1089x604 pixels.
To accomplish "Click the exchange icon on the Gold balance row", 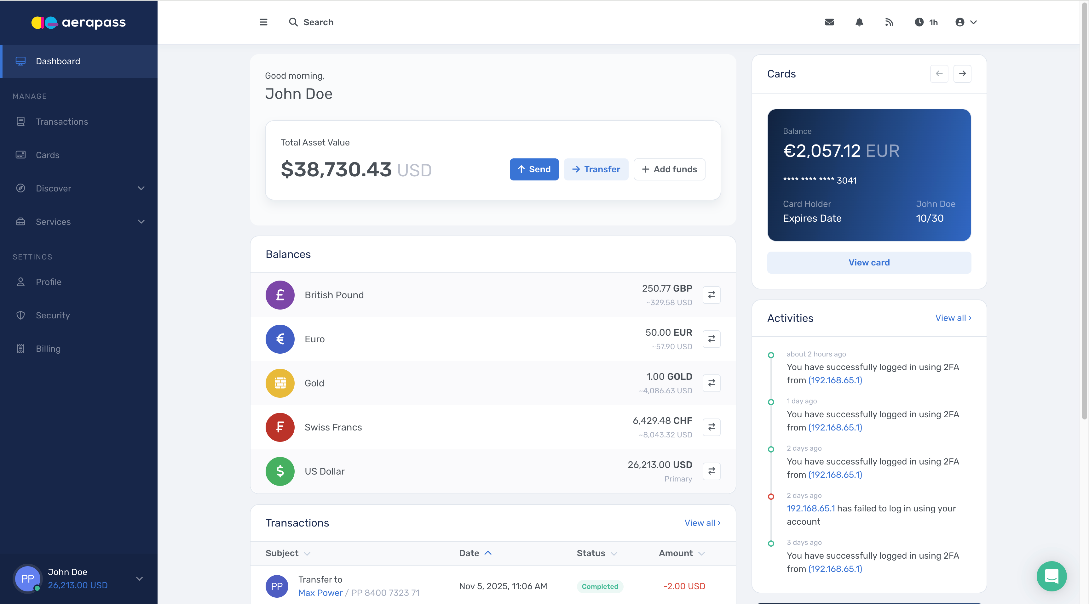I will 712,383.
